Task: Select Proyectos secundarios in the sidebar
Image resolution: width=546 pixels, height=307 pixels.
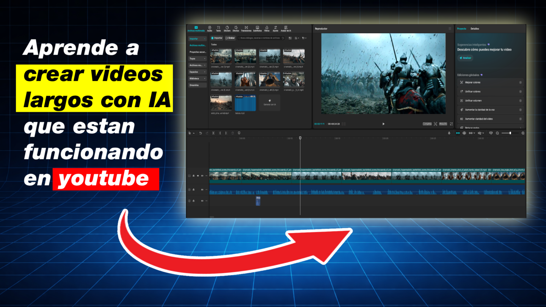Action: 198,52
